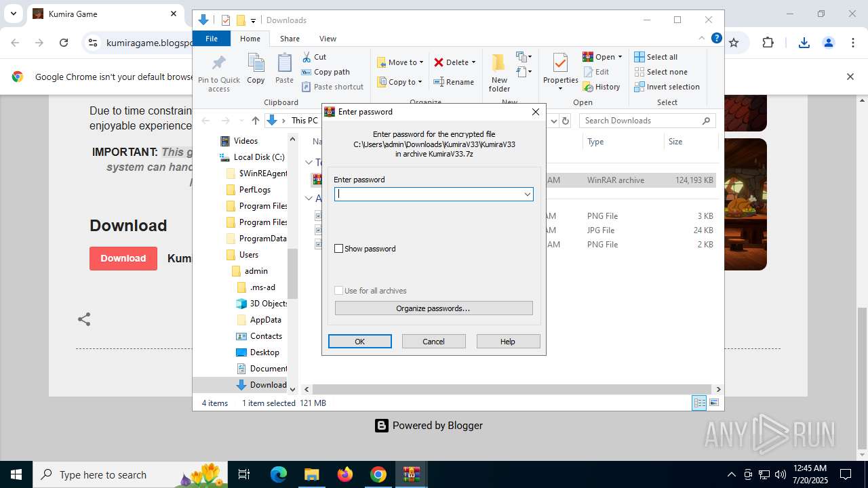The image size is (868, 488).
Task: Open Customize Quick Access Toolbar dropdown
Action: (x=253, y=20)
